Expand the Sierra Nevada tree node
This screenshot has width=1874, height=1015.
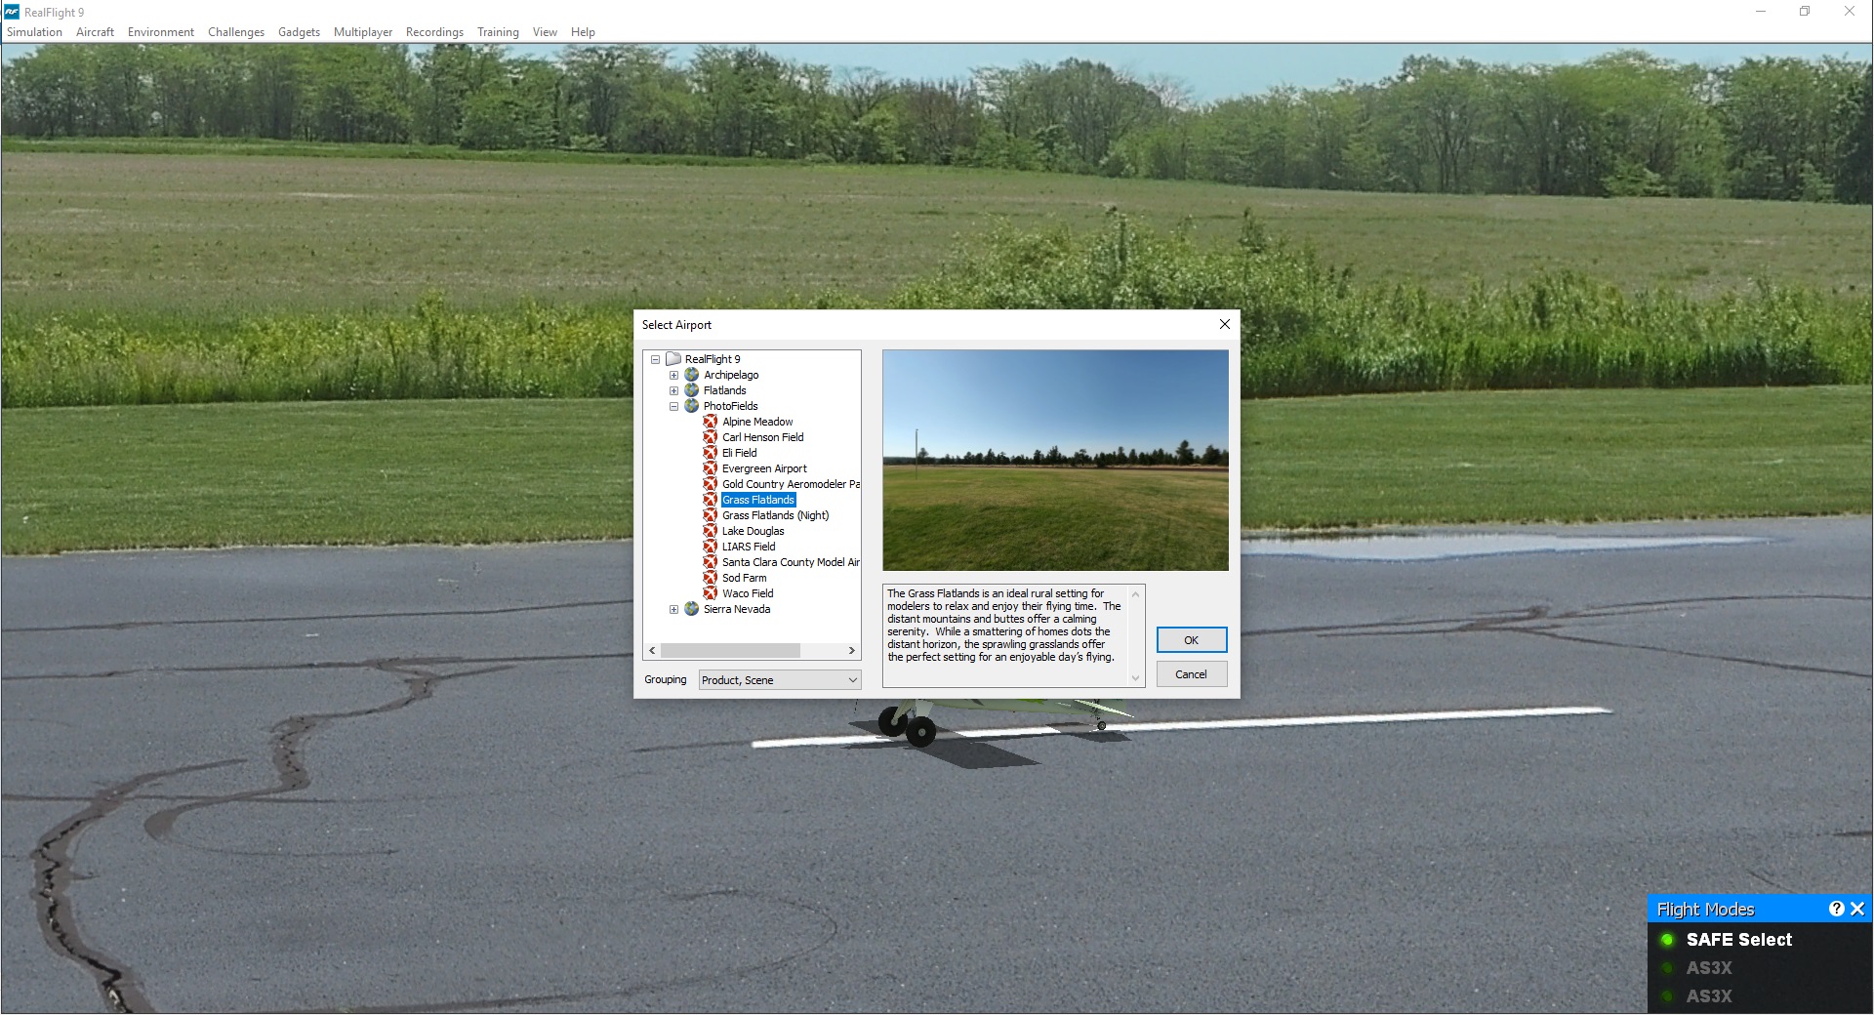coord(673,609)
